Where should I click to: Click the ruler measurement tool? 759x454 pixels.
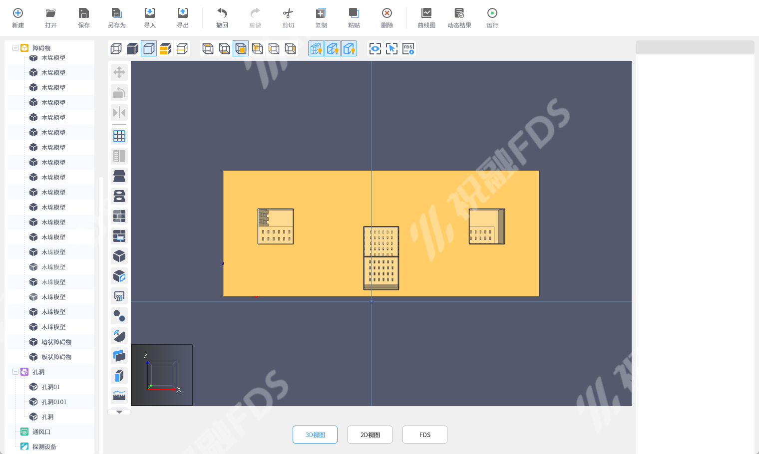click(119, 396)
